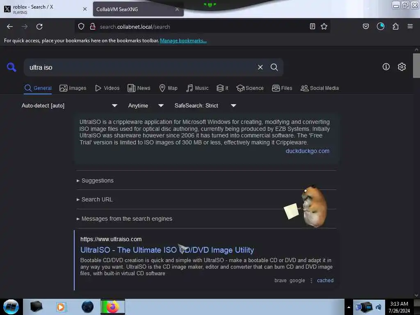
Task: Clear the search query with X
Action: coord(260,67)
